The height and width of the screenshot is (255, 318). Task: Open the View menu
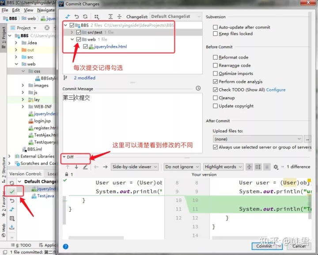pos(28,10)
